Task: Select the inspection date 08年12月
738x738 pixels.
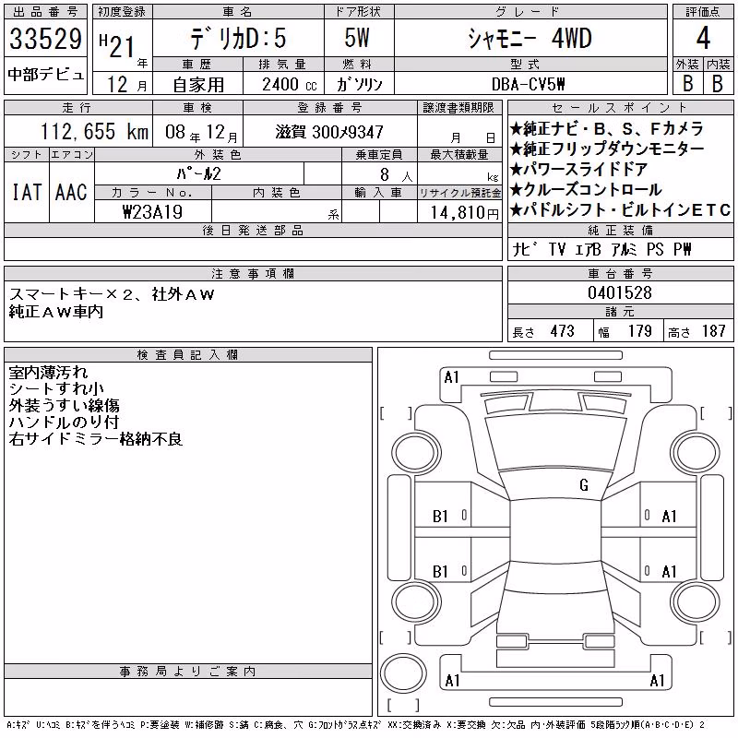Action: 201,132
